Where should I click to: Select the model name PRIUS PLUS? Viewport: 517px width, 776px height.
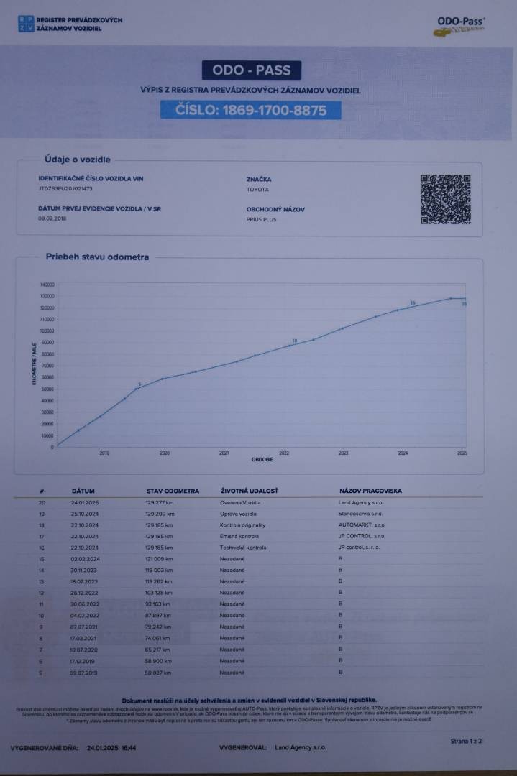pyautogui.click(x=262, y=220)
